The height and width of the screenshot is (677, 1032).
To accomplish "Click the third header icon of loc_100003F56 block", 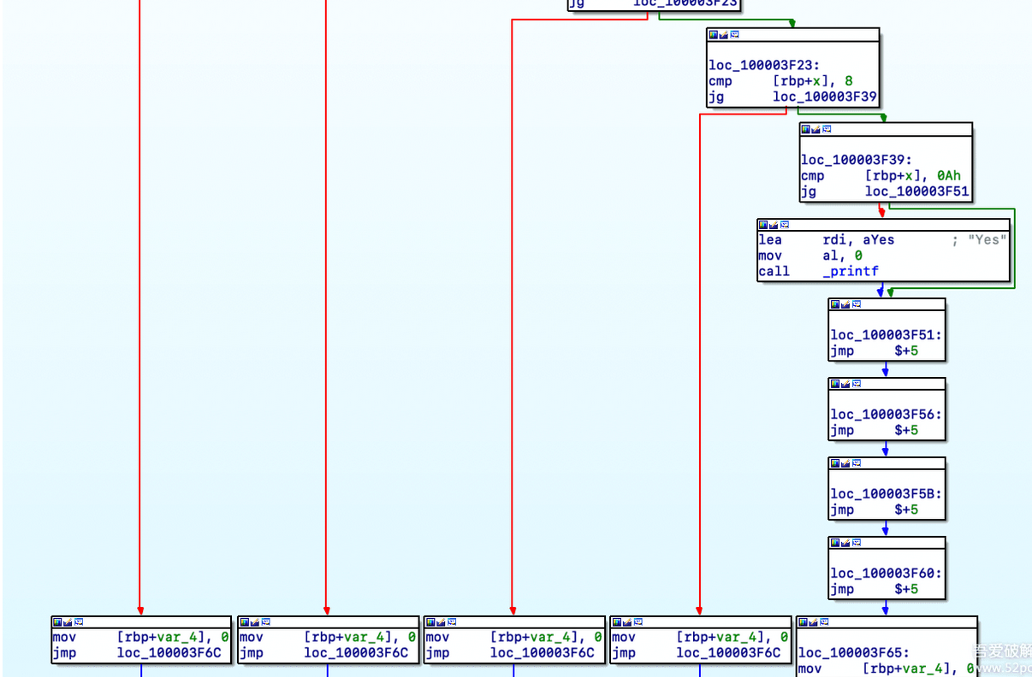I will pos(856,384).
